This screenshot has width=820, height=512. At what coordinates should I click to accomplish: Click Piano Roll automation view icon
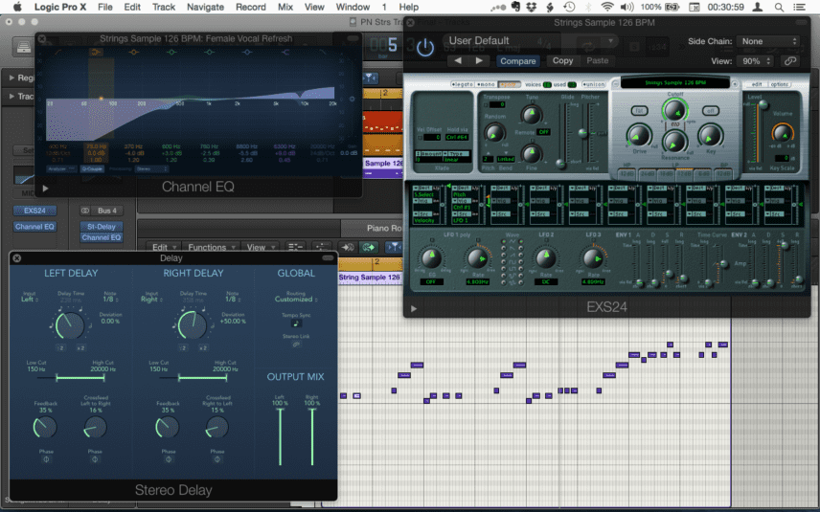click(x=321, y=247)
